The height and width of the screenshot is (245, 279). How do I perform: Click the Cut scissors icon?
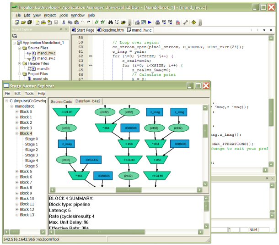coord(64,22)
